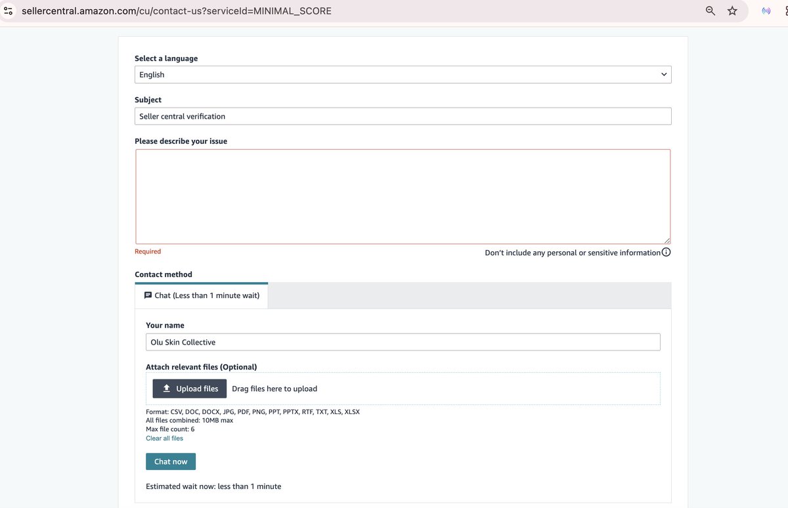788x508 pixels.
Task: Click the broadcast extension icon in toolbar
Action: click(x=766, y=11)
